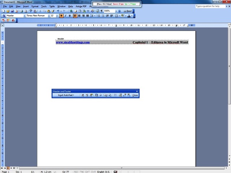
Task: Toggle Italic formatting
Action: click(66, 16)
